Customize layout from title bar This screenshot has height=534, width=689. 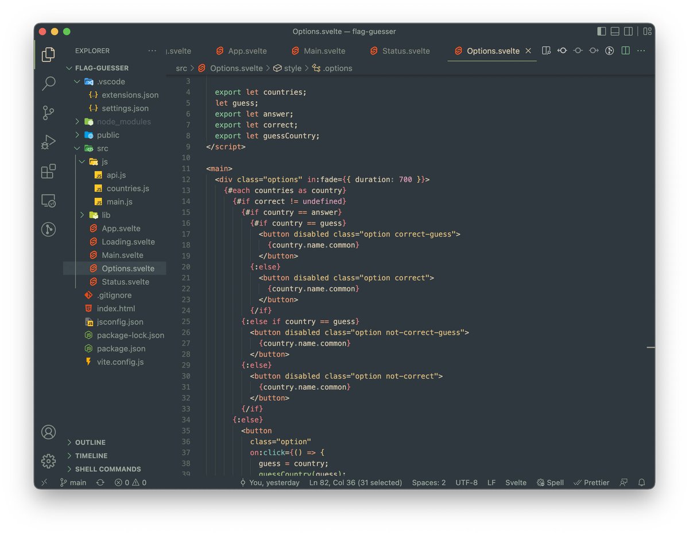tap(648, 32)
